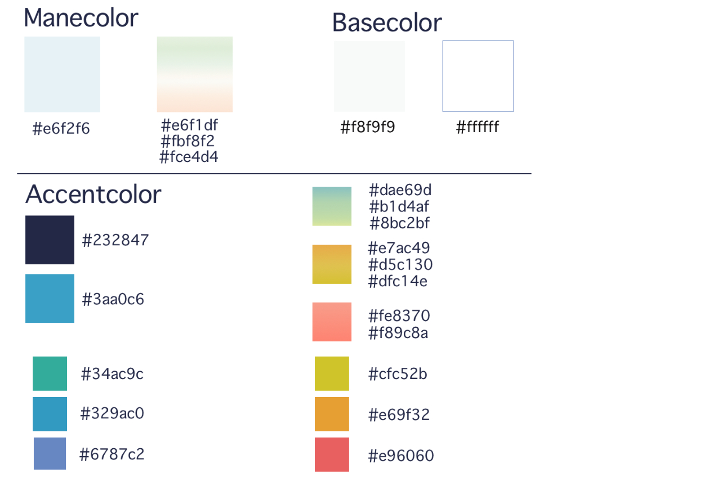
Task: Click the Accentcolor heading
Action: click(x=93, y=195)
